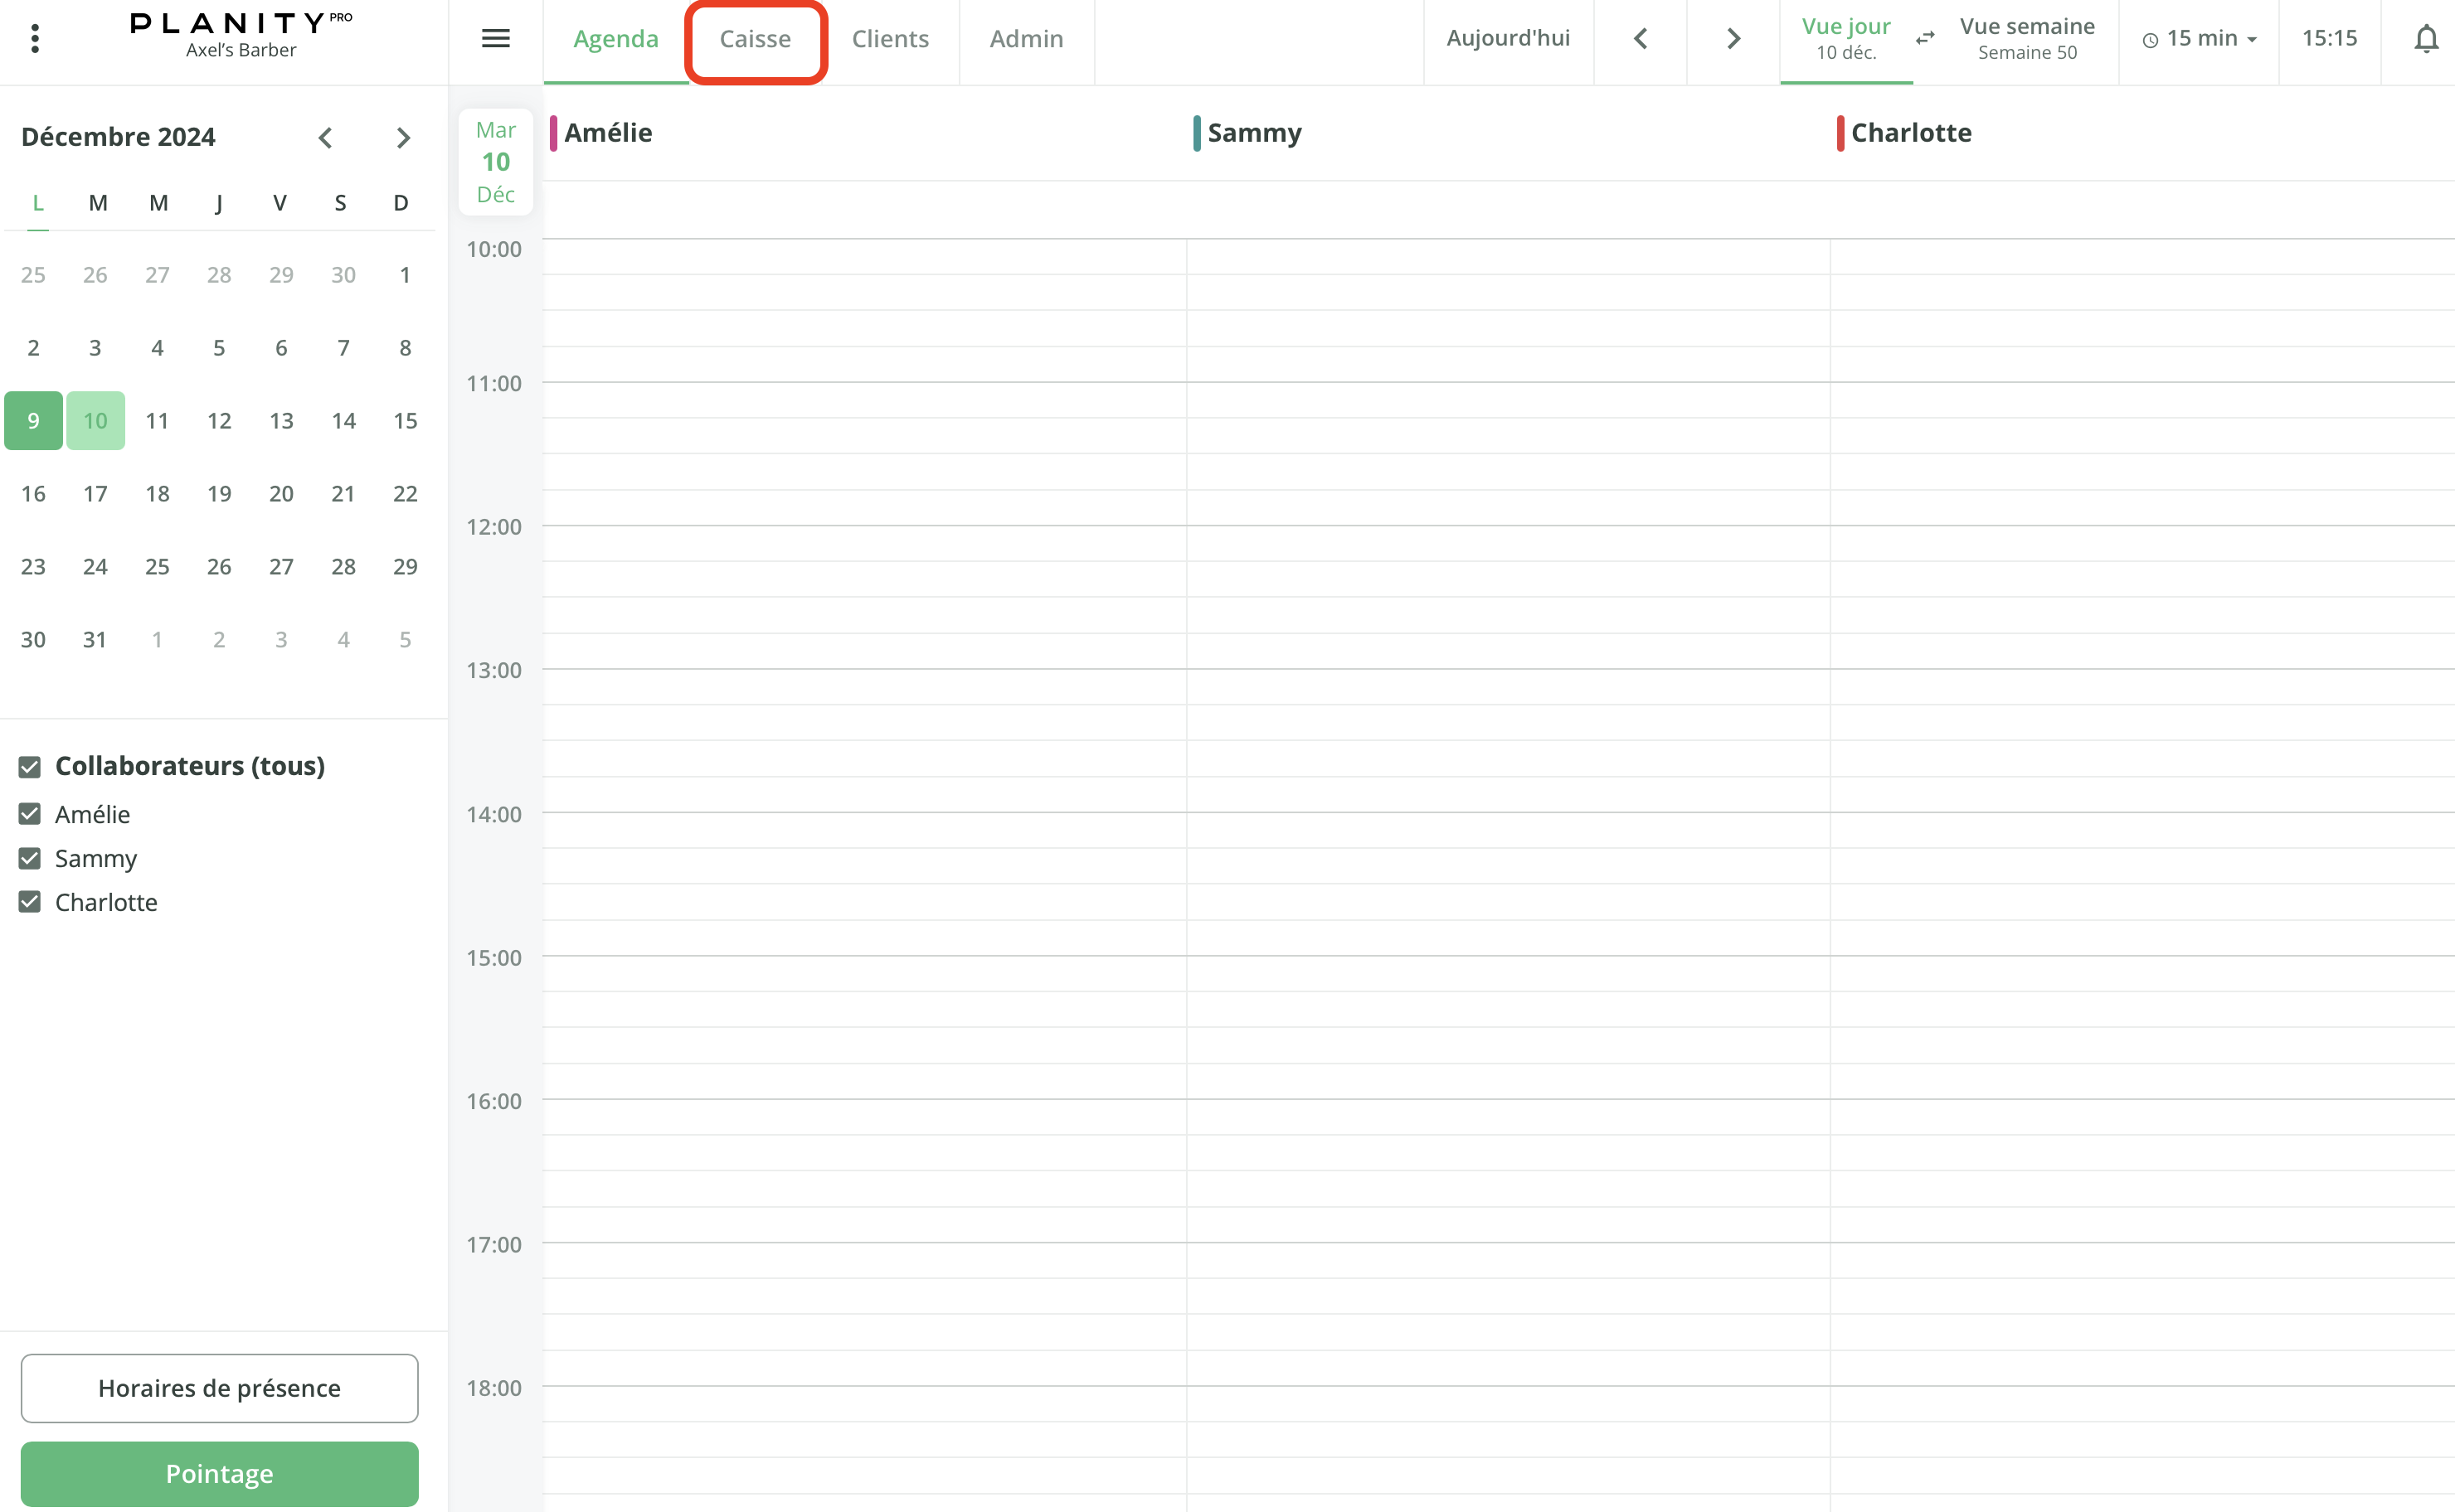Click the clock icon next to 15 min
The width and height of the screenshot is (2455, 1512).
2151,39
